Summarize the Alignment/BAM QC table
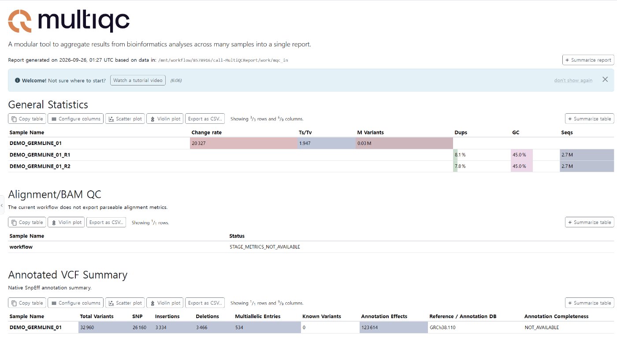This screenshot has width=617, height=345. pyautogui.click(x=589, y=222)
